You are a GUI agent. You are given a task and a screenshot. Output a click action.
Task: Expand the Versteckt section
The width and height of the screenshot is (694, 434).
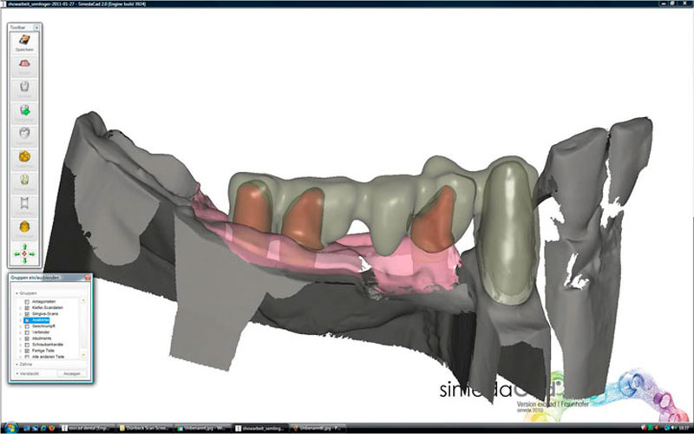[17, 373]
